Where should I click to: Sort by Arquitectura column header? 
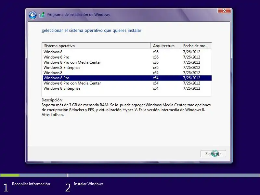[166, 45]
